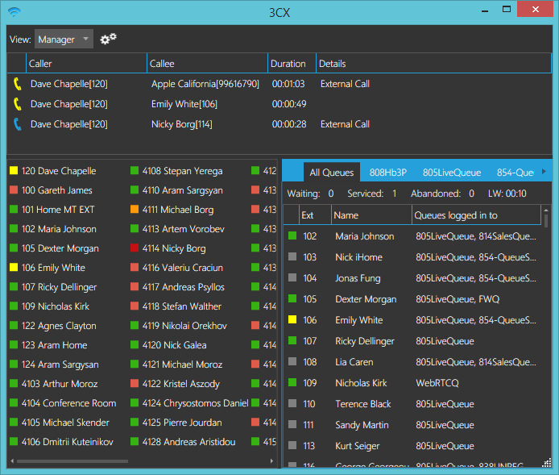Click the WebRTCQ queue cell

click(x=437, y=383)
